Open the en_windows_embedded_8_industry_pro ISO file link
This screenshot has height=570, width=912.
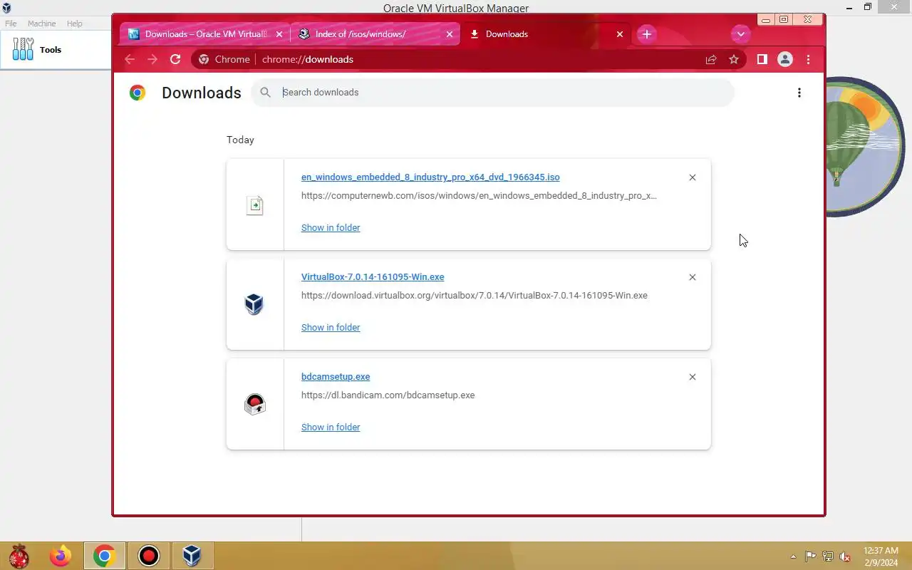tap(430, 177)
